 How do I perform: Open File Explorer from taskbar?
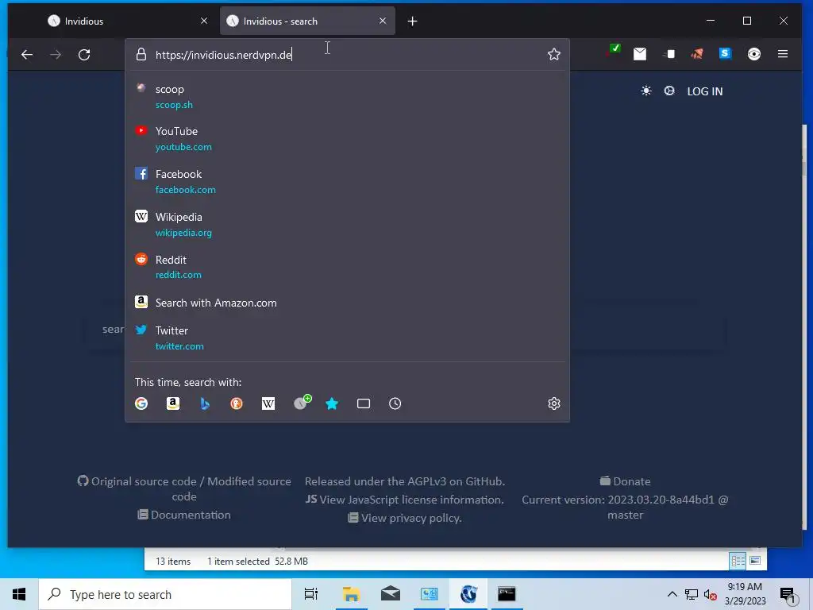352,594
